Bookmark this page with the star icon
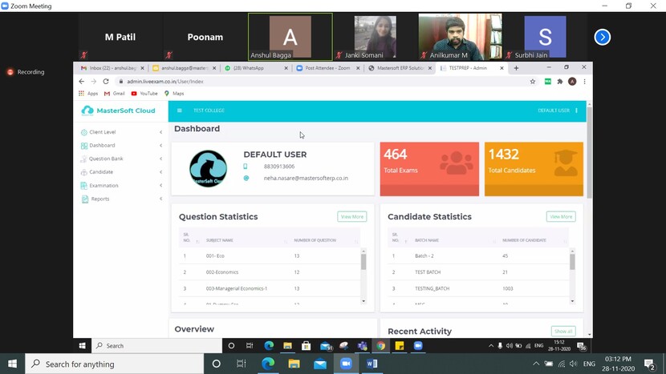 [x=533, y=82]
